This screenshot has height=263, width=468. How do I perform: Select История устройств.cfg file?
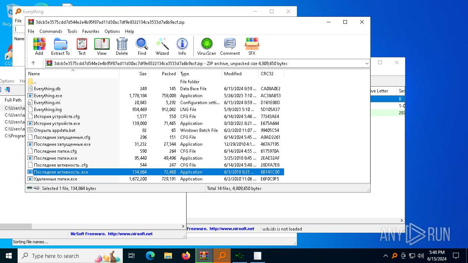pyautogui.click(x=155, y=117)
